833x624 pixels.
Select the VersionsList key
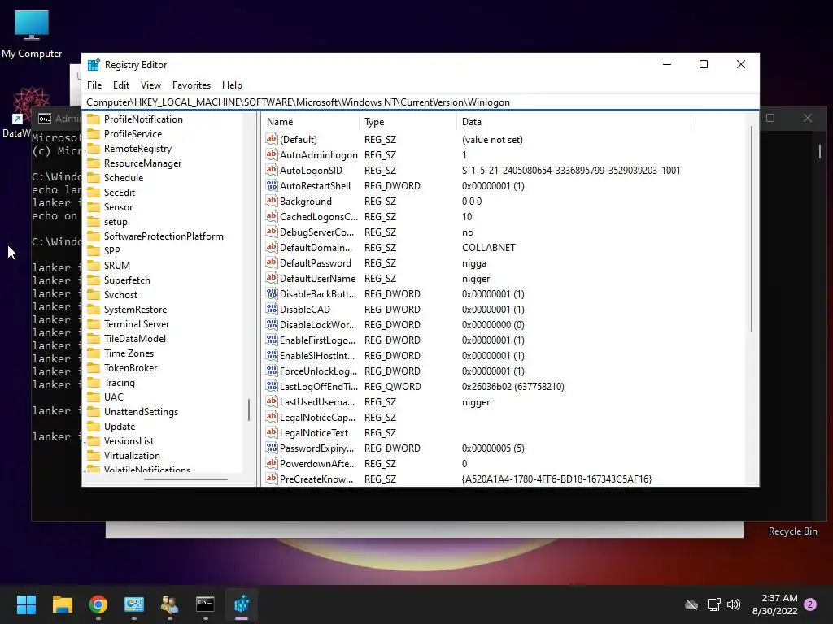pyautogui.click(x=129, y=440)
